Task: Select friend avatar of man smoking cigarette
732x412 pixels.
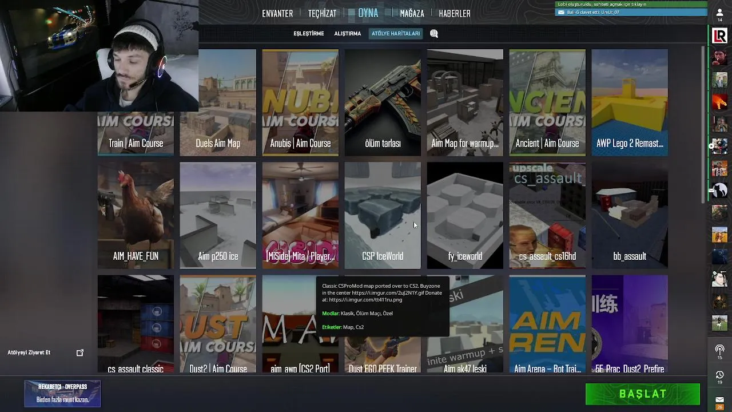Action: point(719,58)
